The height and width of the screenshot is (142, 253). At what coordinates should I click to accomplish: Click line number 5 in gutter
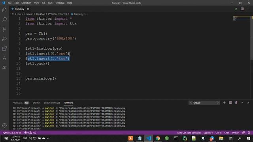tap(19, 39)
